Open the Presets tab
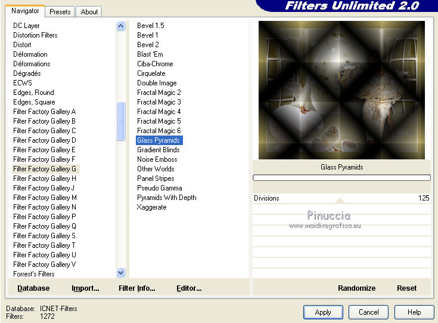 (x=60, y=12)
